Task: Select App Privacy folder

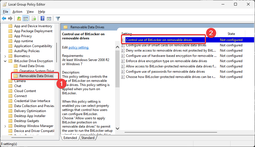Action: 23,36
